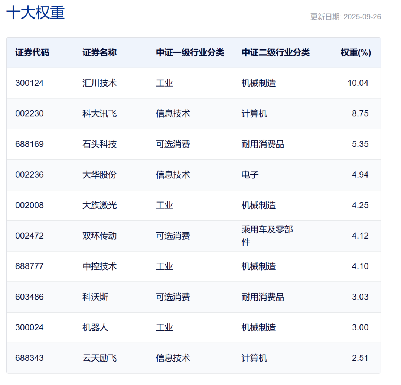Select the 汇川技术 name cell
401x385 pixels.
[100, 83]
